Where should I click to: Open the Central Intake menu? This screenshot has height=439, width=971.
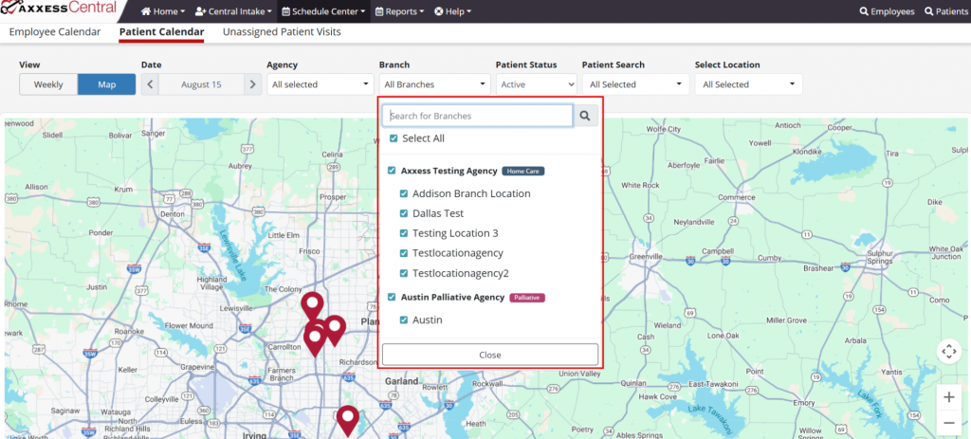(233, 11)
